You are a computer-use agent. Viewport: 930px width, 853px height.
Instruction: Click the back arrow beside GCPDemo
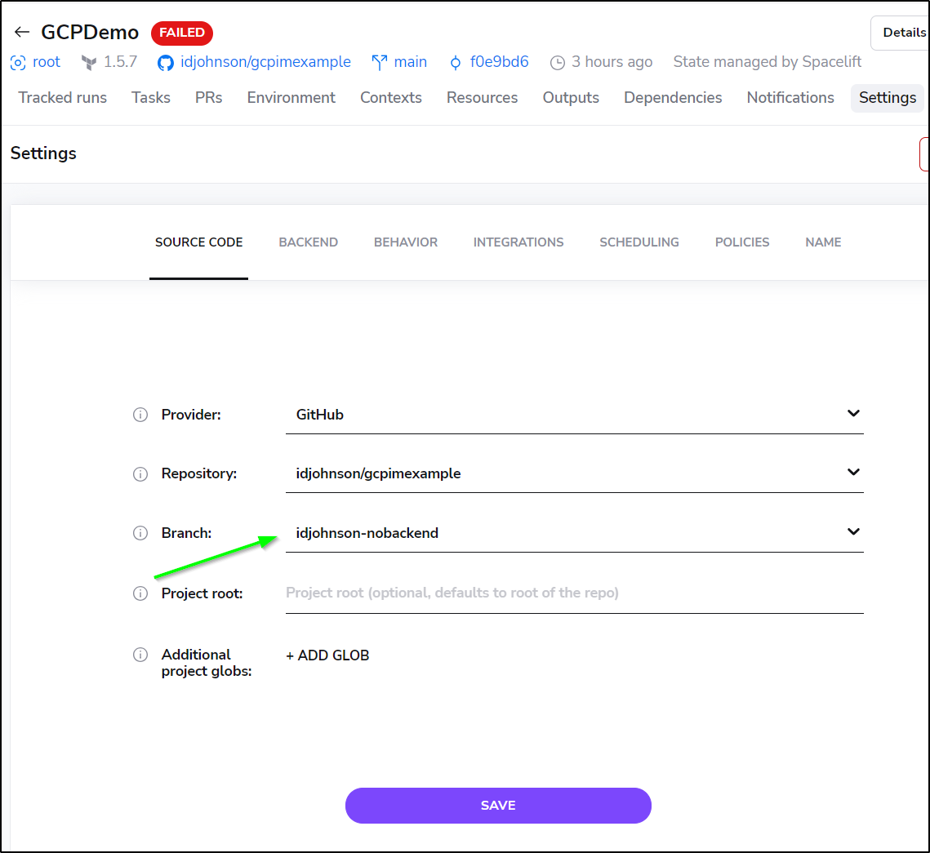22,32
